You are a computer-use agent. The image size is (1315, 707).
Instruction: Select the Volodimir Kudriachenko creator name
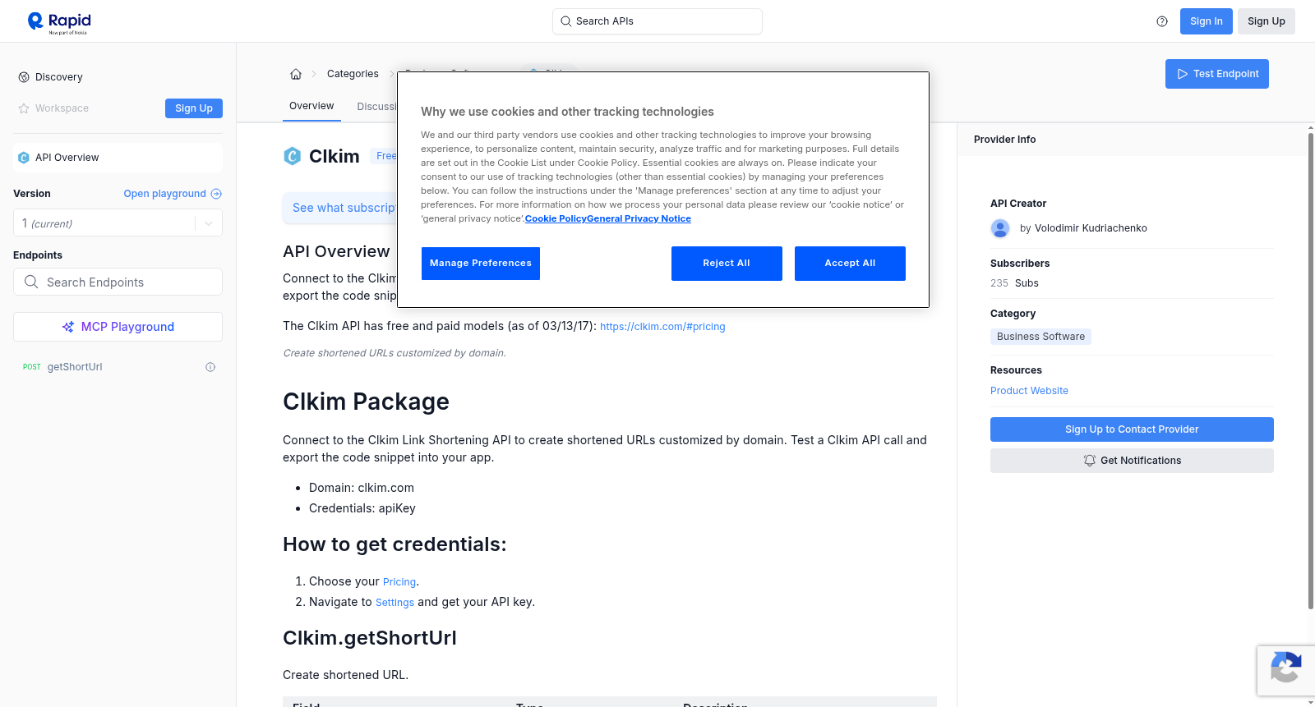(1091, 228)
